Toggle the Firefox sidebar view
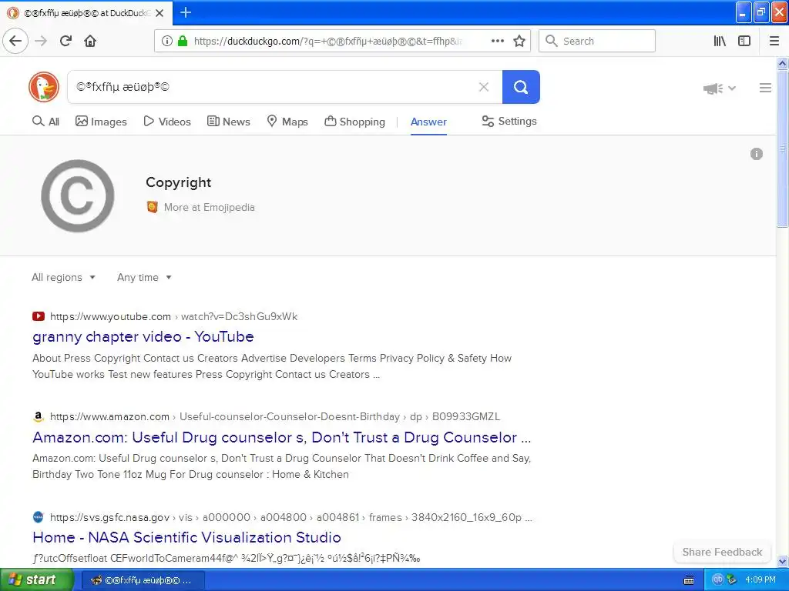Viewport: 789px width, 591px height. [x=744, y=41]
